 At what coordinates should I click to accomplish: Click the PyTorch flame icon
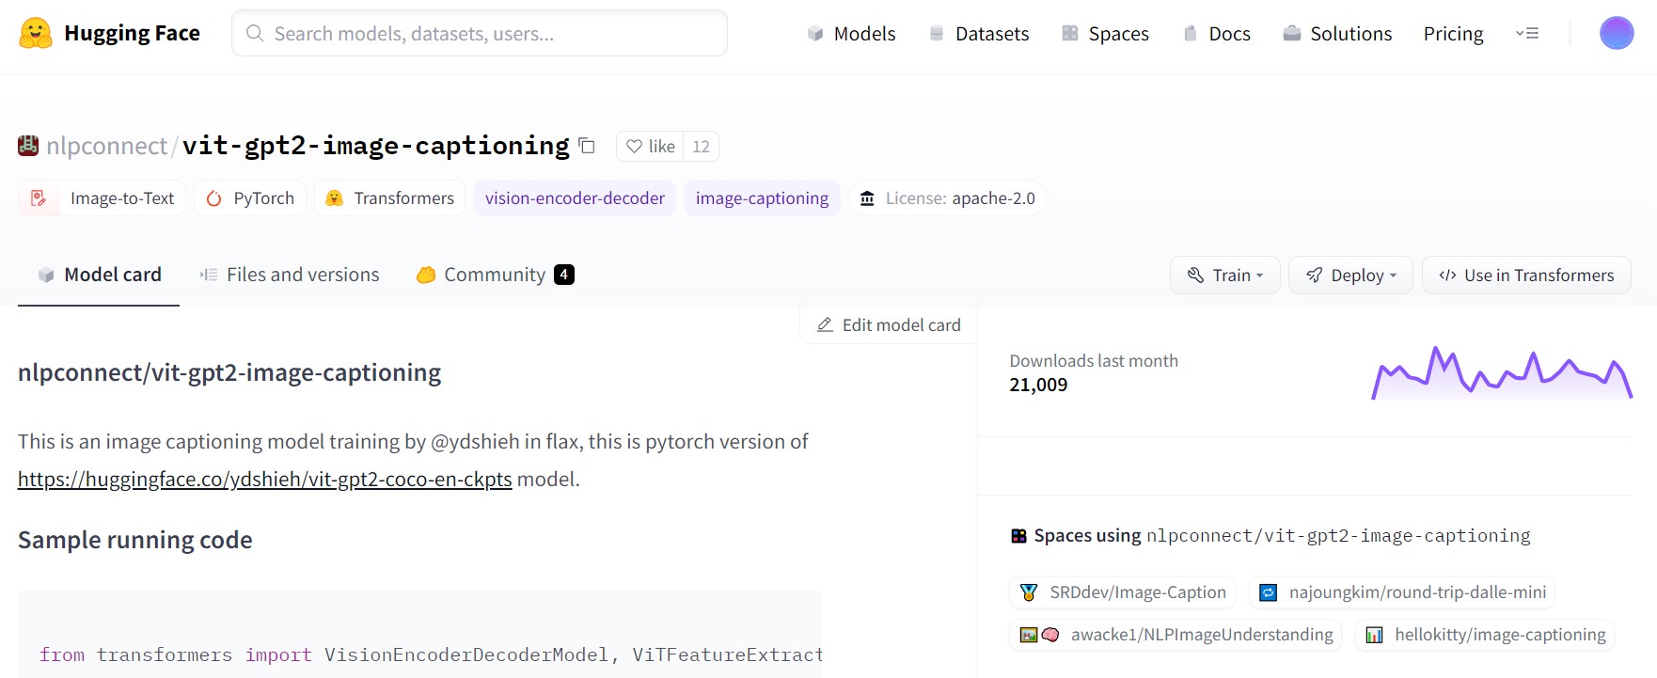coord(214,198)
